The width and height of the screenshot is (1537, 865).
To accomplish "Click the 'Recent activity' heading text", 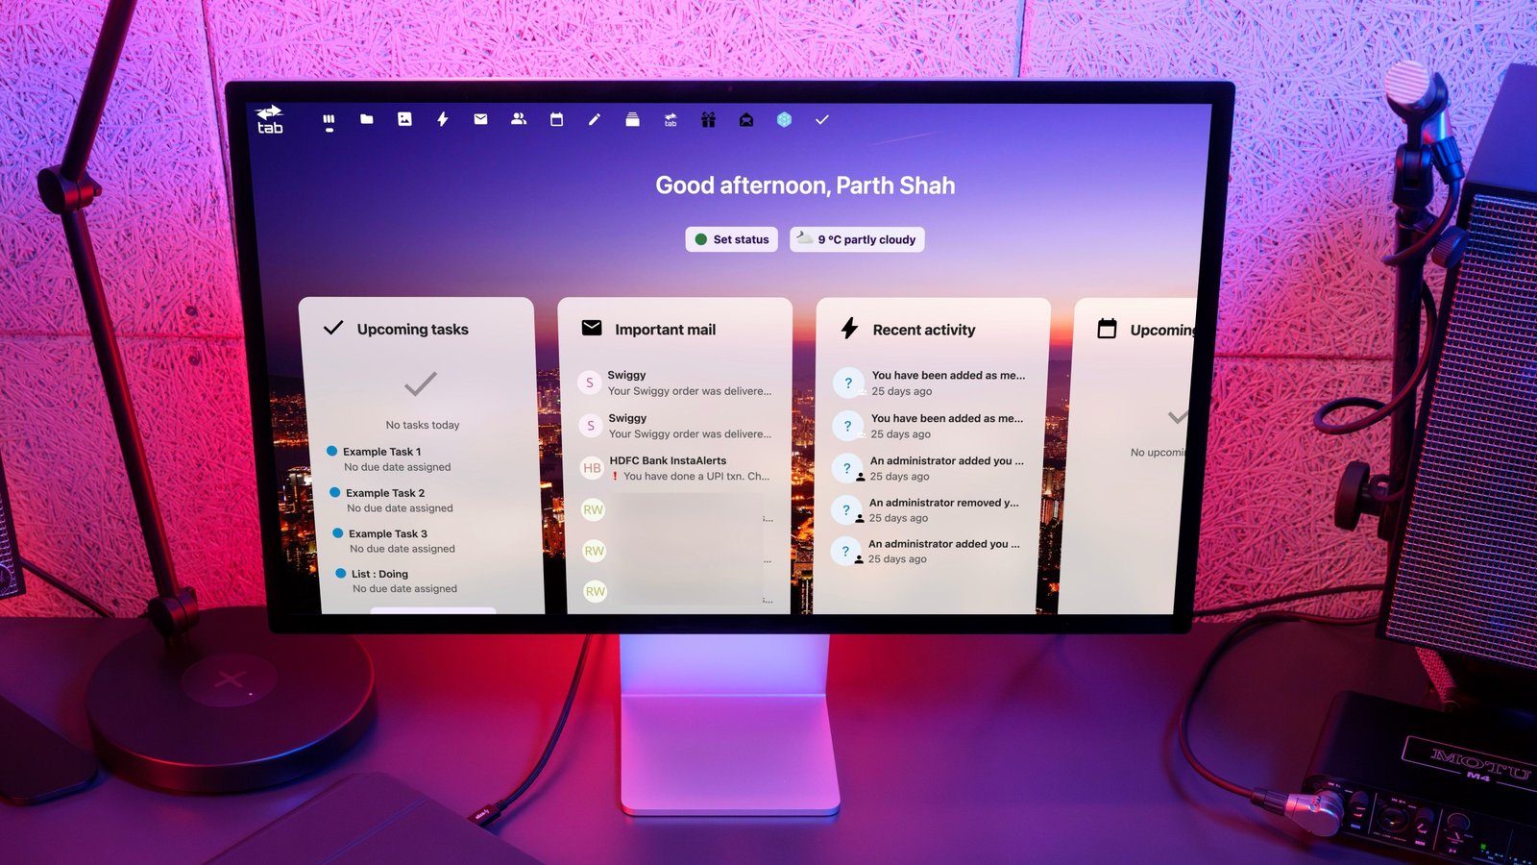I will 924,330.
